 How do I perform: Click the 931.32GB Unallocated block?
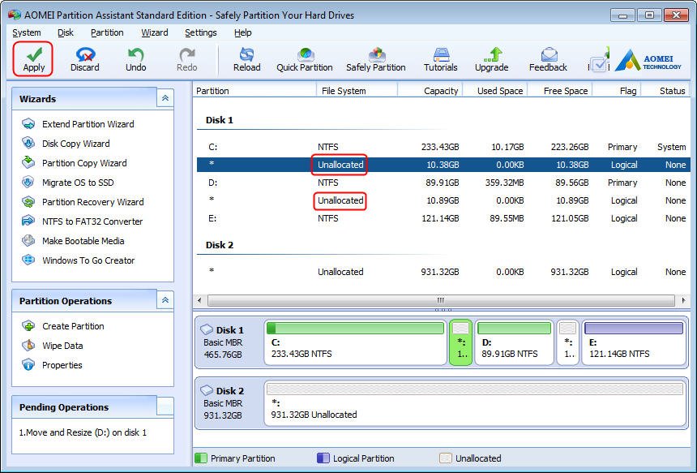point(475,403)
